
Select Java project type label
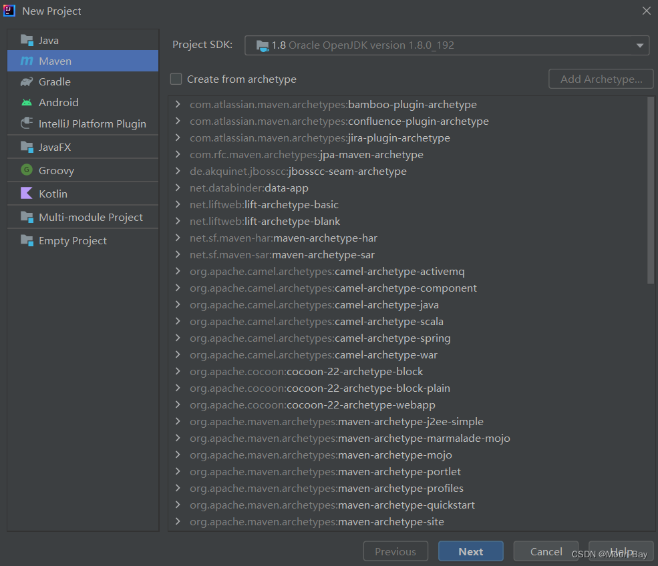pos(49,40)
